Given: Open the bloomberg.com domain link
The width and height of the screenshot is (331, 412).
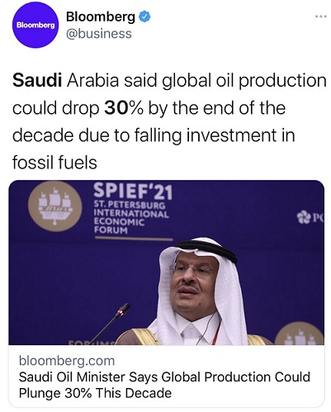Looking at the screenshot, I should [67, 360].
